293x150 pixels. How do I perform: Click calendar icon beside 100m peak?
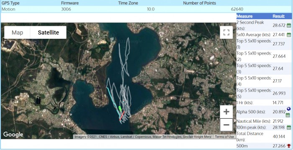coord(289,127)
